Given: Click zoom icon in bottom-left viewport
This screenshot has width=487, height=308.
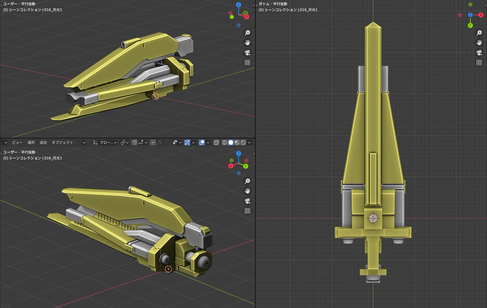Looking at the screenshot, I should pos(247,181).
